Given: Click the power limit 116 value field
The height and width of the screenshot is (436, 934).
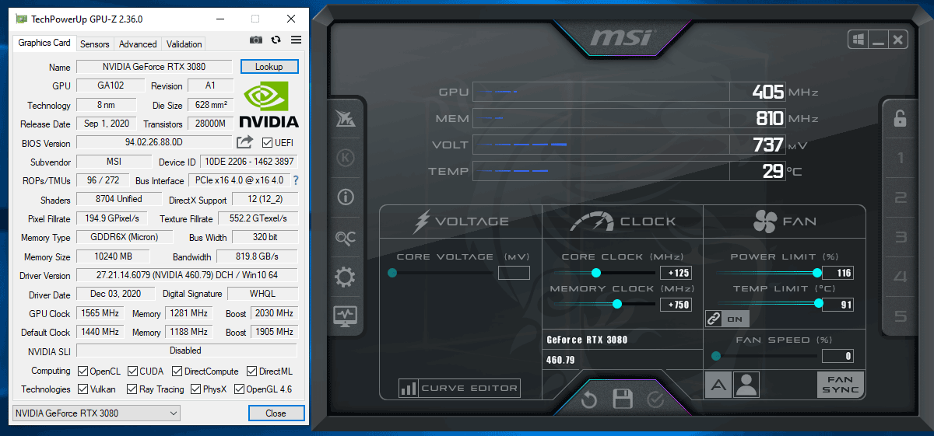Looking at the screenshot, I should pos(838,273).
